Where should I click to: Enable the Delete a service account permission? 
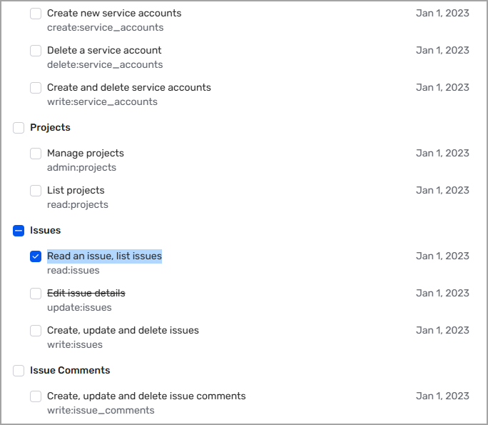[x=36, y=51]
